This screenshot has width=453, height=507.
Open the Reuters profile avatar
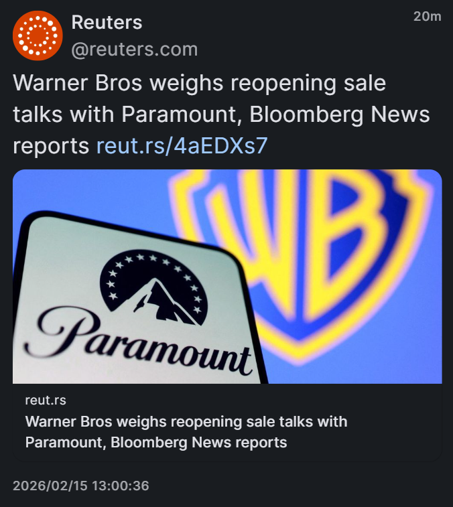(x=38, y=35)
